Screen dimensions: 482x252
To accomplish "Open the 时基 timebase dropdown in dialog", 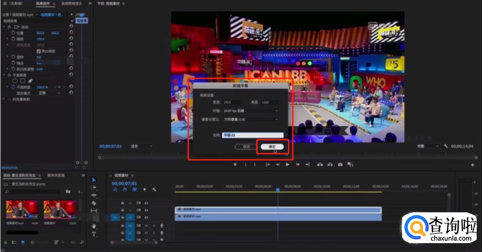I will coord(251,111).
